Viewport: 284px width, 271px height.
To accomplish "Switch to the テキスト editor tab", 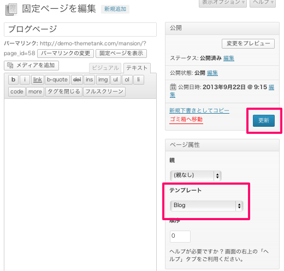I will click(x=137, y=68).
